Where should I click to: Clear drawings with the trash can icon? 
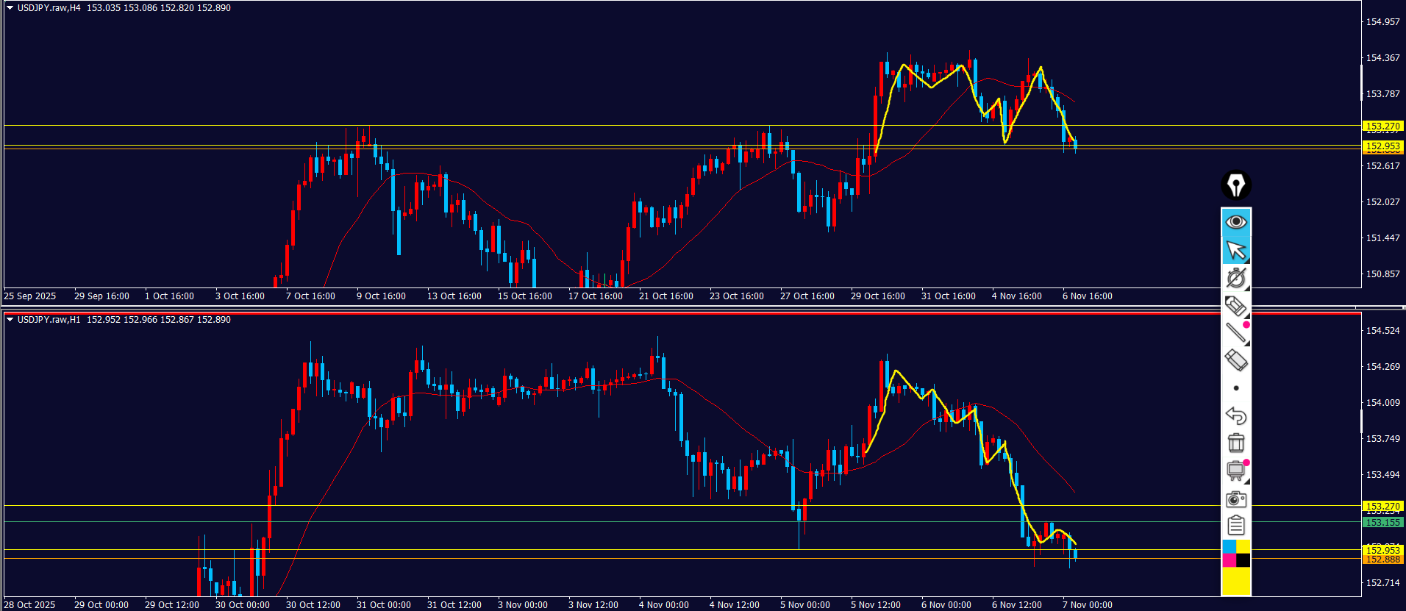pos(1236,443)
